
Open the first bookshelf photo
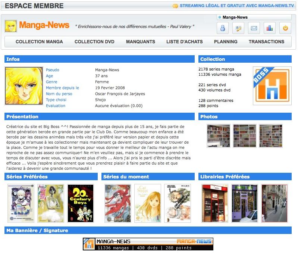pos(219,136)
